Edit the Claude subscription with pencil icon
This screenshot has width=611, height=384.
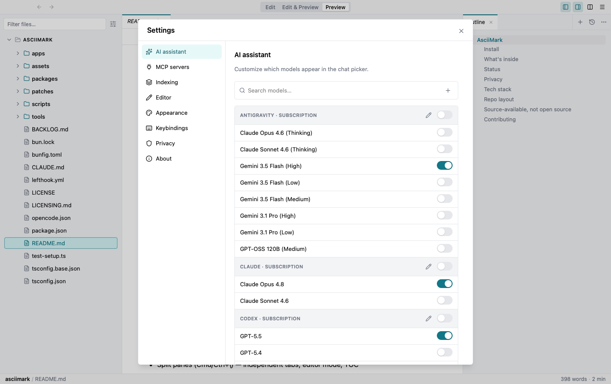pos(429,267)
